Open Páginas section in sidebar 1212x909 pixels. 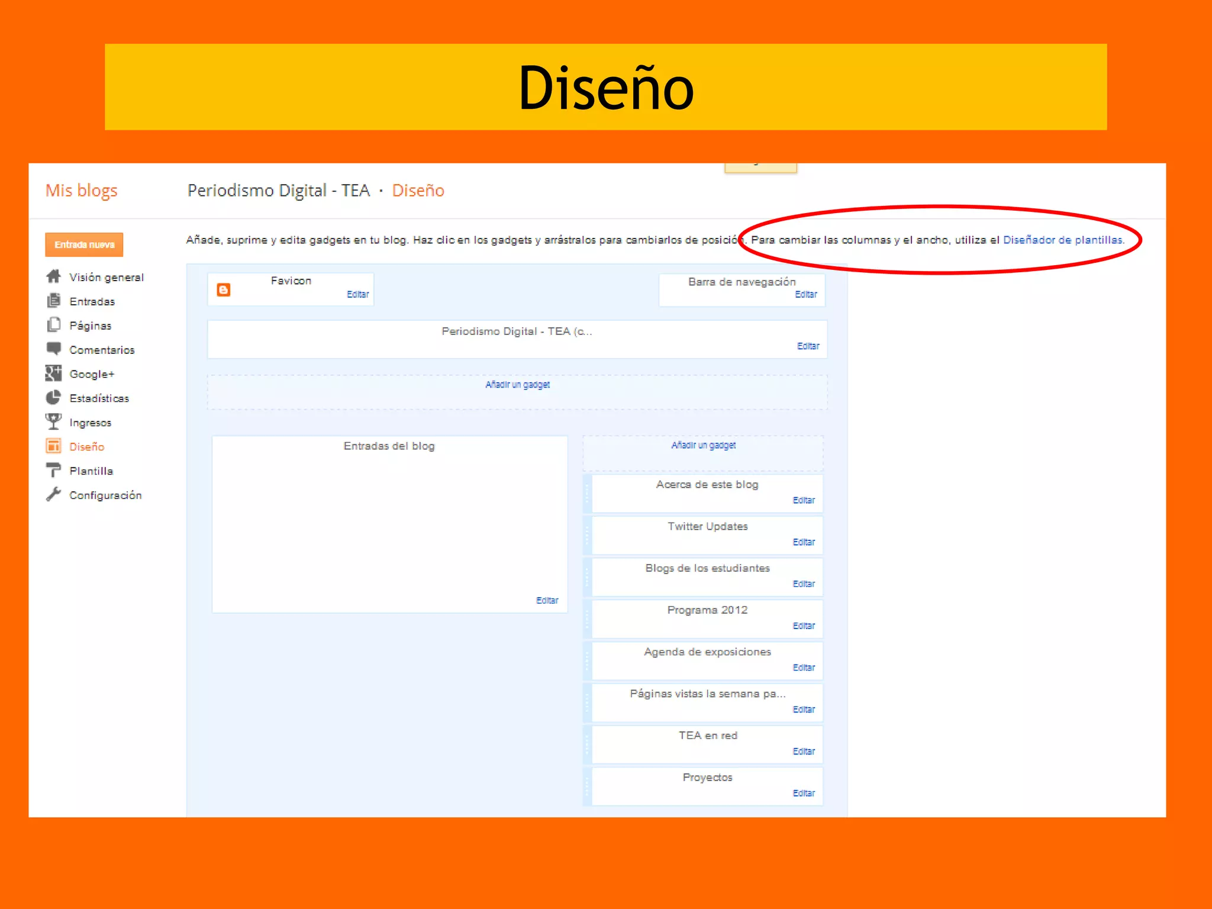(91, 326)
